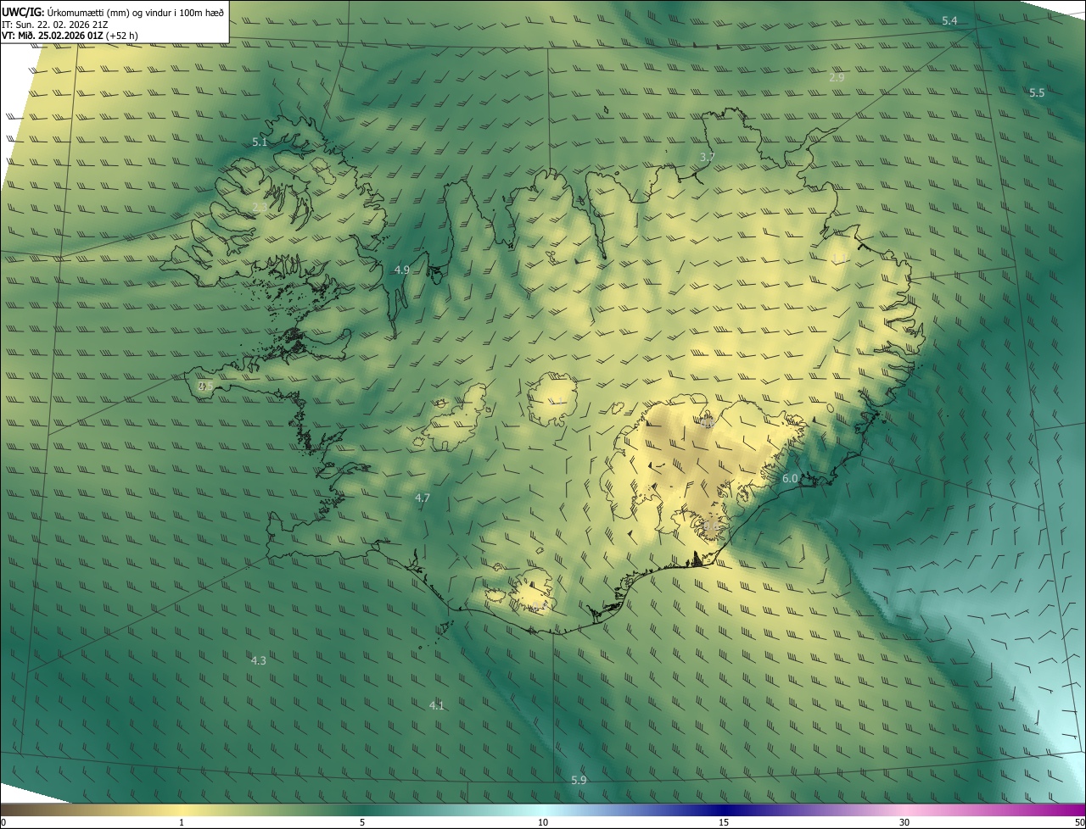Click the 5.1 value label
1086x829 pixels.
(260, 142)
